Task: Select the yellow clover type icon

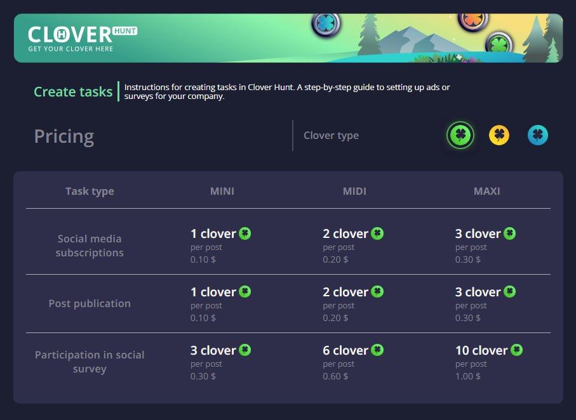Action: pyautogui.click(x=499, y=135)
